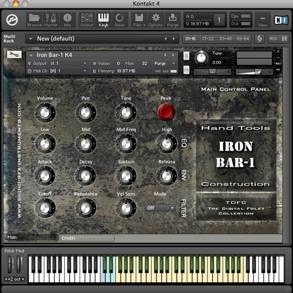Remove the Iron Bar-1 instrument with X
This screenshot has width=293, height=293.
click(278, 52)
